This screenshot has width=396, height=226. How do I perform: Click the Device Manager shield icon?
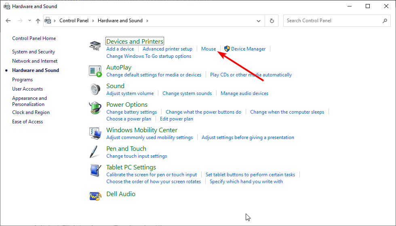pyautogui.click(x=227, y=49)
